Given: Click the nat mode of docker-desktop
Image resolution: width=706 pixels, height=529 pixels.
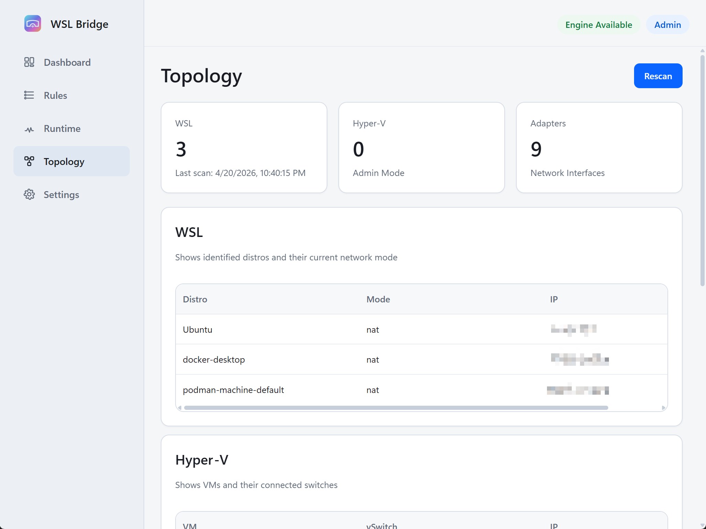Looking at the screenshot, I should point(373,360).
